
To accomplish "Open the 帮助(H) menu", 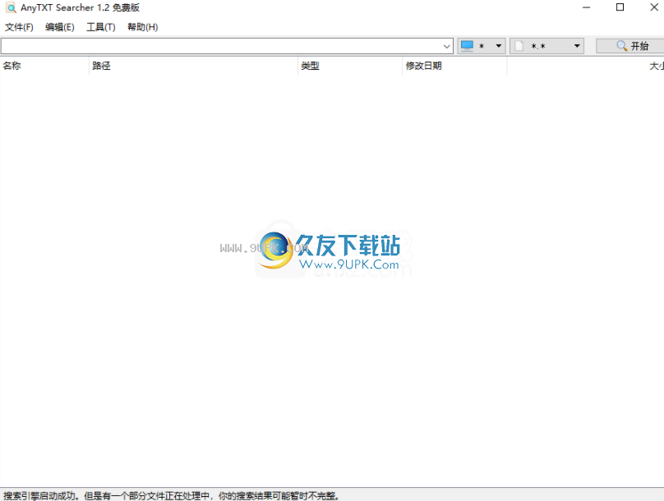I will pos(143,27).
